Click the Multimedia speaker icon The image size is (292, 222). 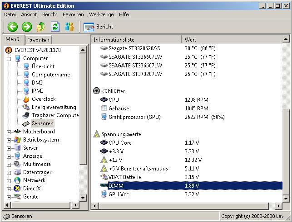coord(17,164)
